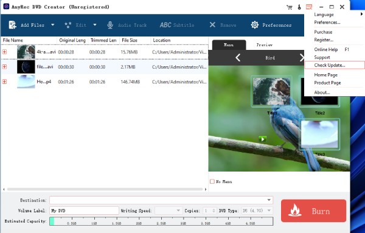This screenshot has width=365, height=233.
Task: Click the Title3 thumbnail in menu preview
Action: point(319,134)
